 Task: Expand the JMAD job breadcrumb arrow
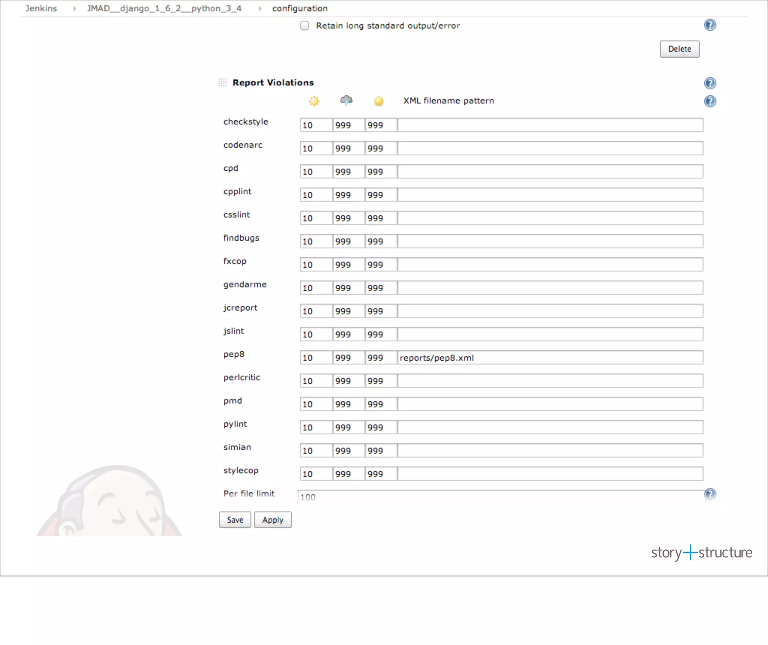coord(259,9)
